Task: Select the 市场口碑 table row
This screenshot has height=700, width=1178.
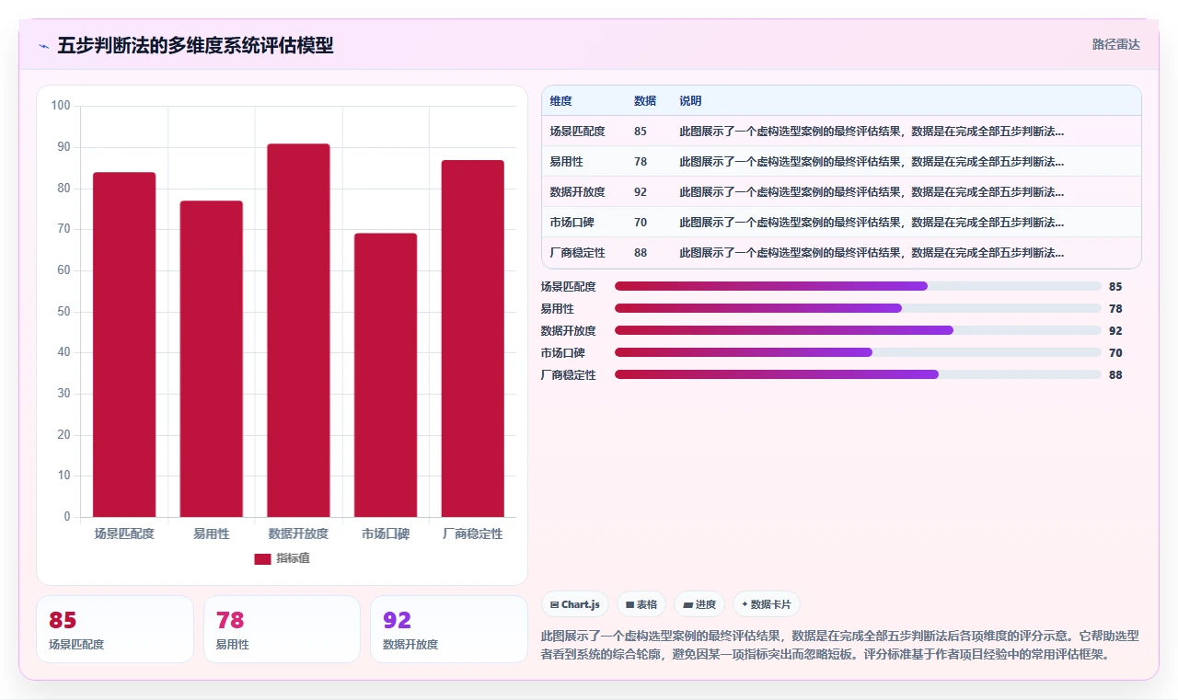Action: [841, 223]
